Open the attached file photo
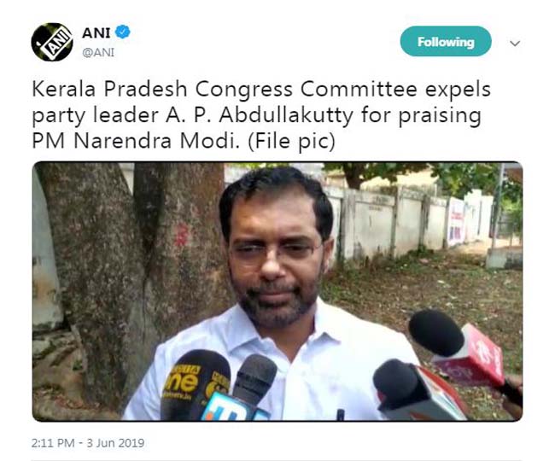Screen dimensions: 555x461 coord(277,291)
